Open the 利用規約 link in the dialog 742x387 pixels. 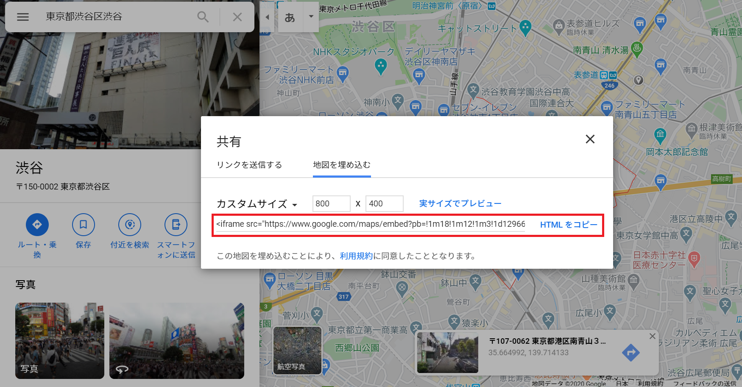(356, 256)
